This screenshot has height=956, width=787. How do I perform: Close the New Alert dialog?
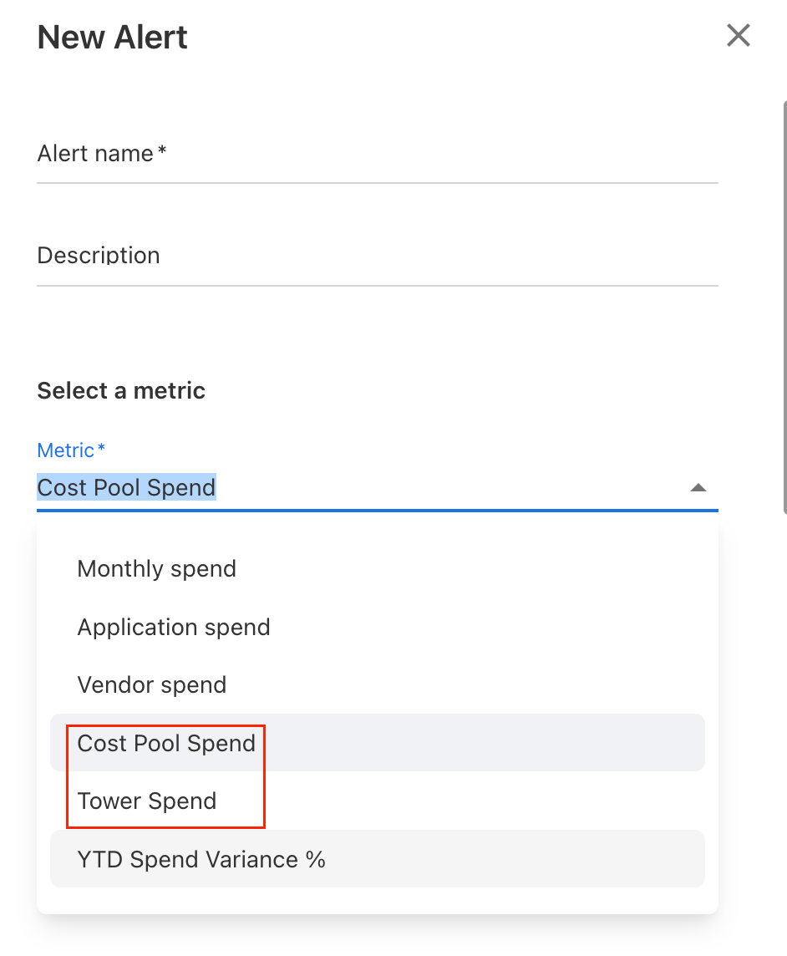(739, 35)
